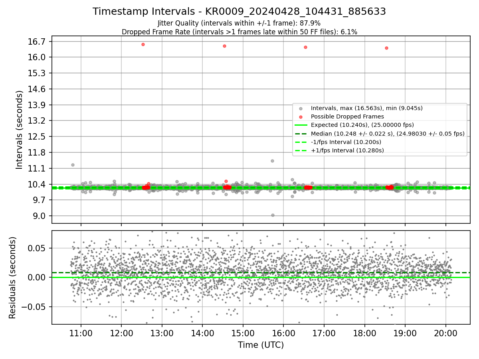Click the 'Jitter Quality' 87.9% subtitle line

click(239, 24)
